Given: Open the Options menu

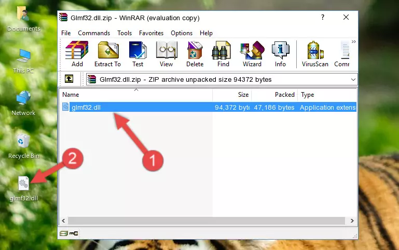Looking at the screenshot, I should pos(182,33).
